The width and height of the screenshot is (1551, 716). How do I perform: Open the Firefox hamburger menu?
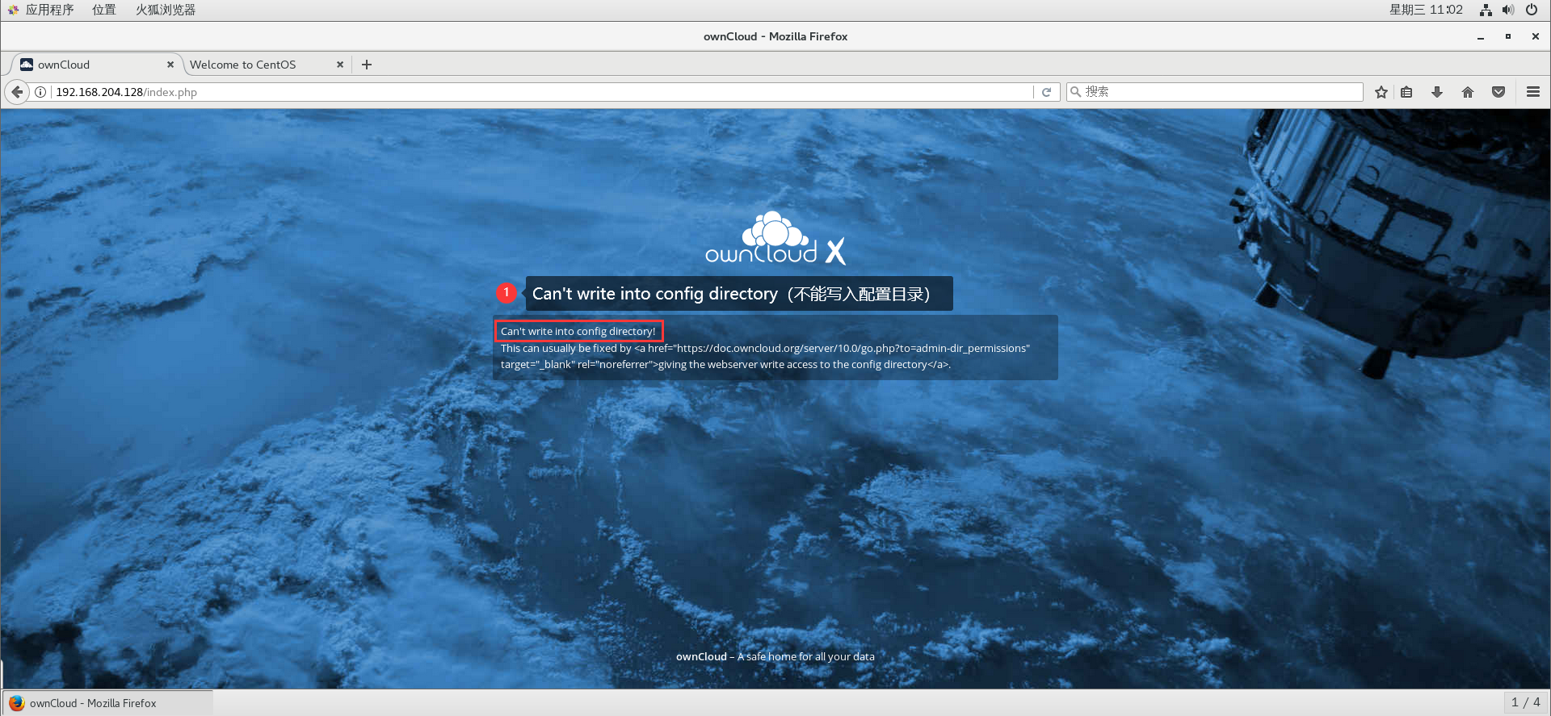[1533, 92]
